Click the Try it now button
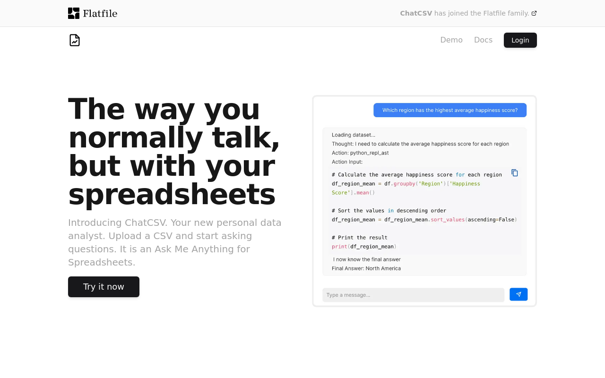The image size is (605, 378). (x=104, y=287)
